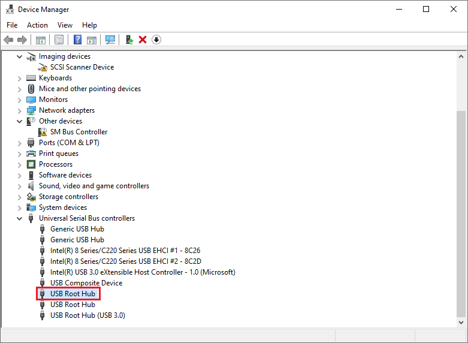Expand the Network adapters category
This screenshot has height=343, width=468.
pos(20,110)
